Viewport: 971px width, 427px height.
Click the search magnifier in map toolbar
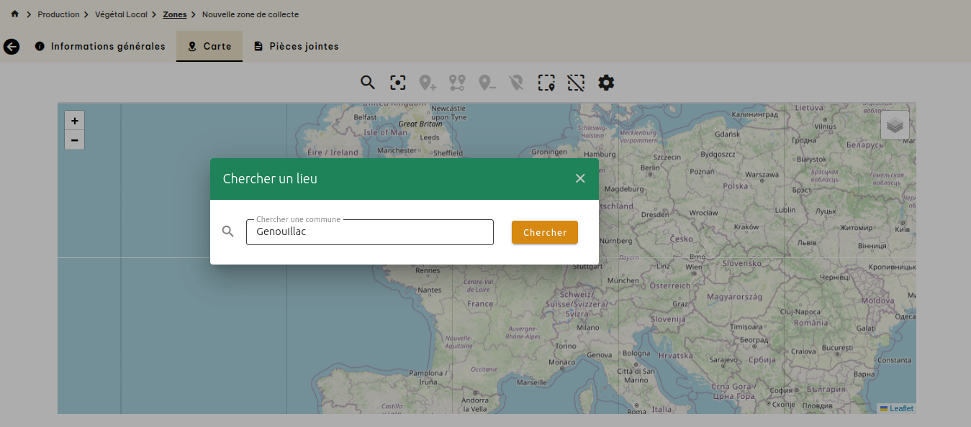pos(368,83)
